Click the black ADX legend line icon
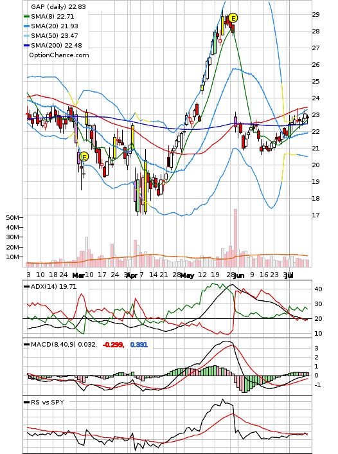The width and height of the screenshot is (338, 454). pyautogui.click(x=26, y=287)
